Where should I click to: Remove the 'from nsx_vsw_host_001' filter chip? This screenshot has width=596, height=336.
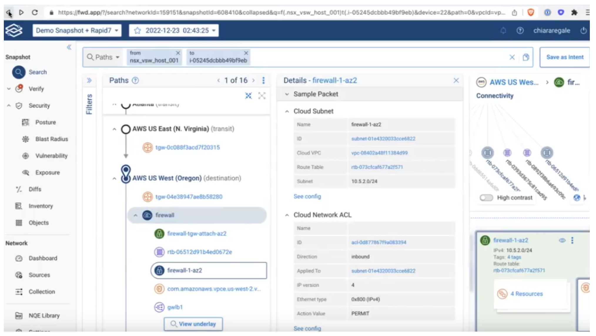coord(178,53)
